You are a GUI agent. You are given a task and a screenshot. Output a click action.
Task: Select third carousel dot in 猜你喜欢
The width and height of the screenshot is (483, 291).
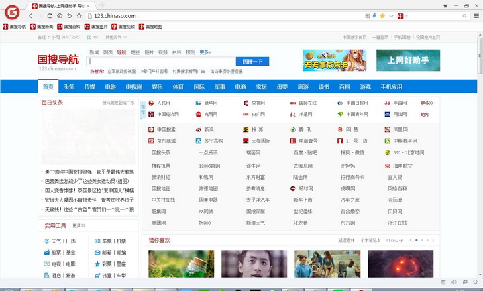pyautogui.click(x=427, y=240)
